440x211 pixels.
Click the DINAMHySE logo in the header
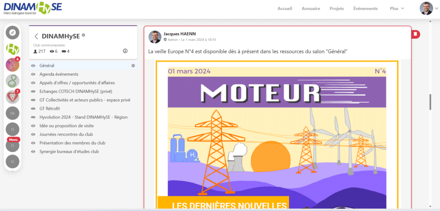coord(33,8)
